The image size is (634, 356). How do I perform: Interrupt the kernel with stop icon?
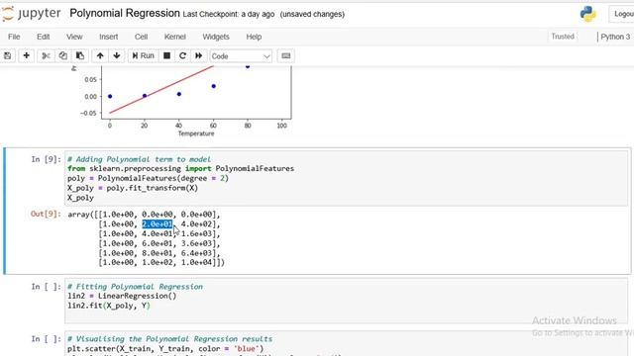coord(166,55)
